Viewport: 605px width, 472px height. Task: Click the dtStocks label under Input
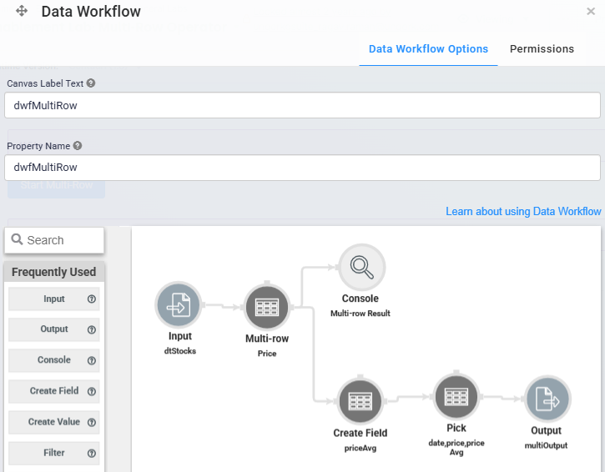(180, 351)
